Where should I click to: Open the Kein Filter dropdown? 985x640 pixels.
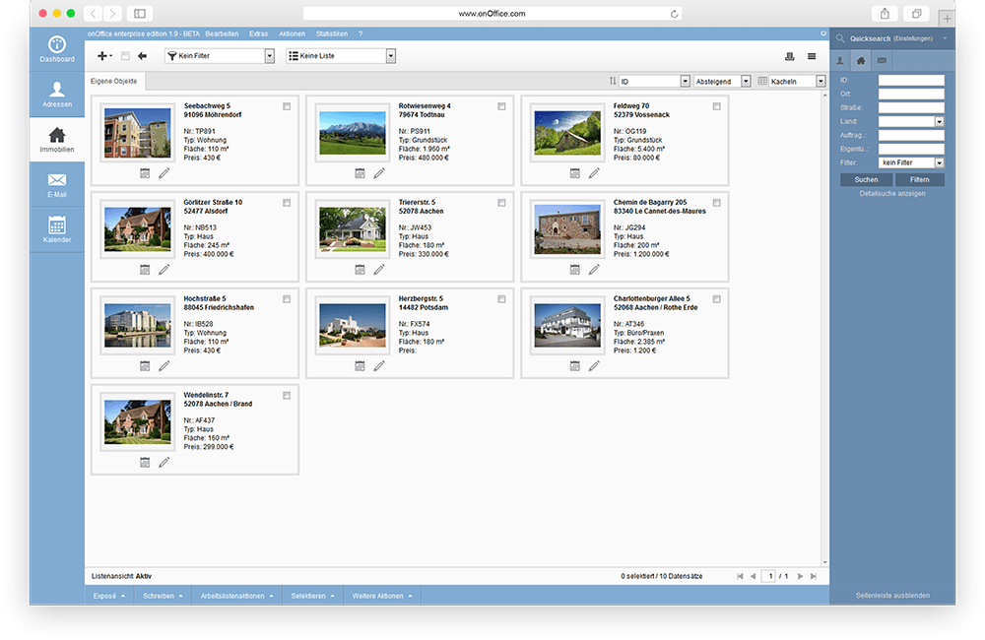tap(269, 56)
